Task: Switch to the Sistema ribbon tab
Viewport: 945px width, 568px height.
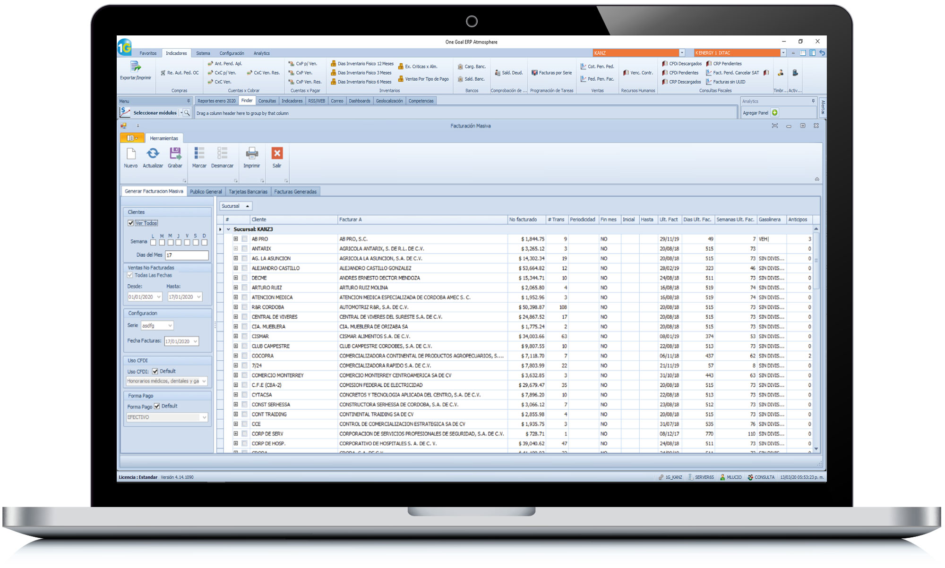Action: pos(203,53)
